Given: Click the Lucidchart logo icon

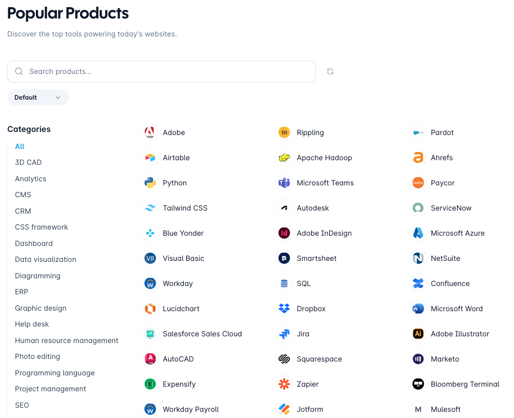Looking at the screenshot, I should 150,309.
